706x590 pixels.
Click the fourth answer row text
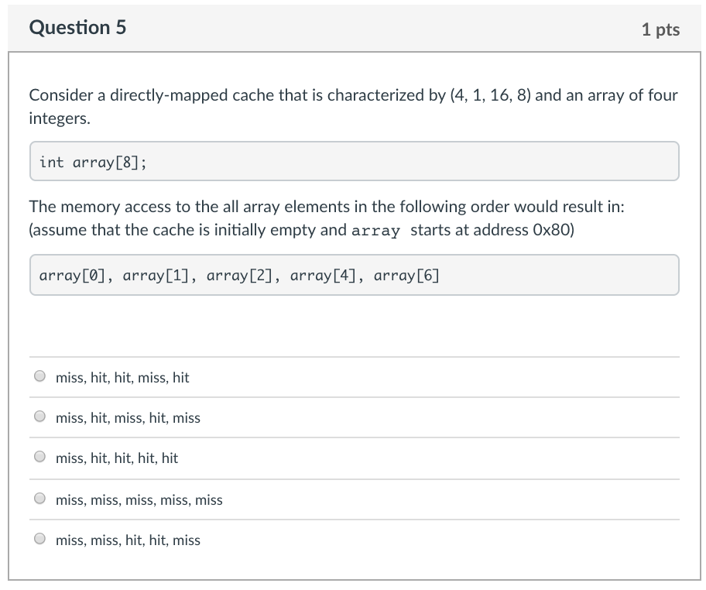(x=139, y=500)
